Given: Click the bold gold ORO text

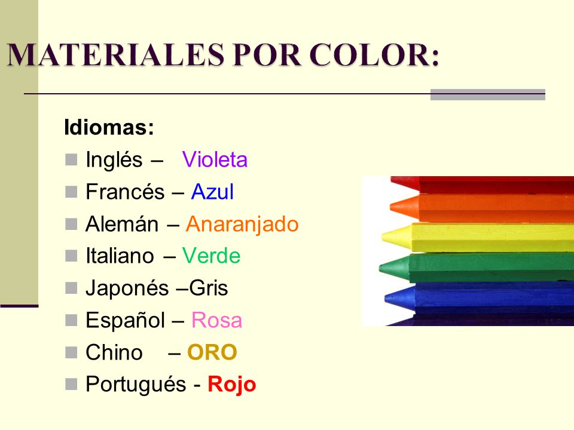Looking at the screenshot, I should pos(212,352).
